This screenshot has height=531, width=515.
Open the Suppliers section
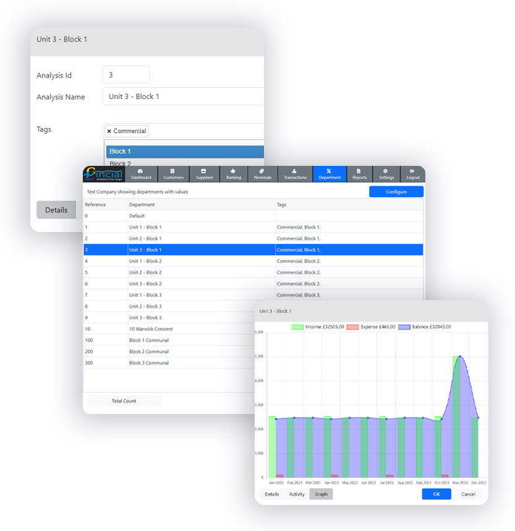(204, 174)
